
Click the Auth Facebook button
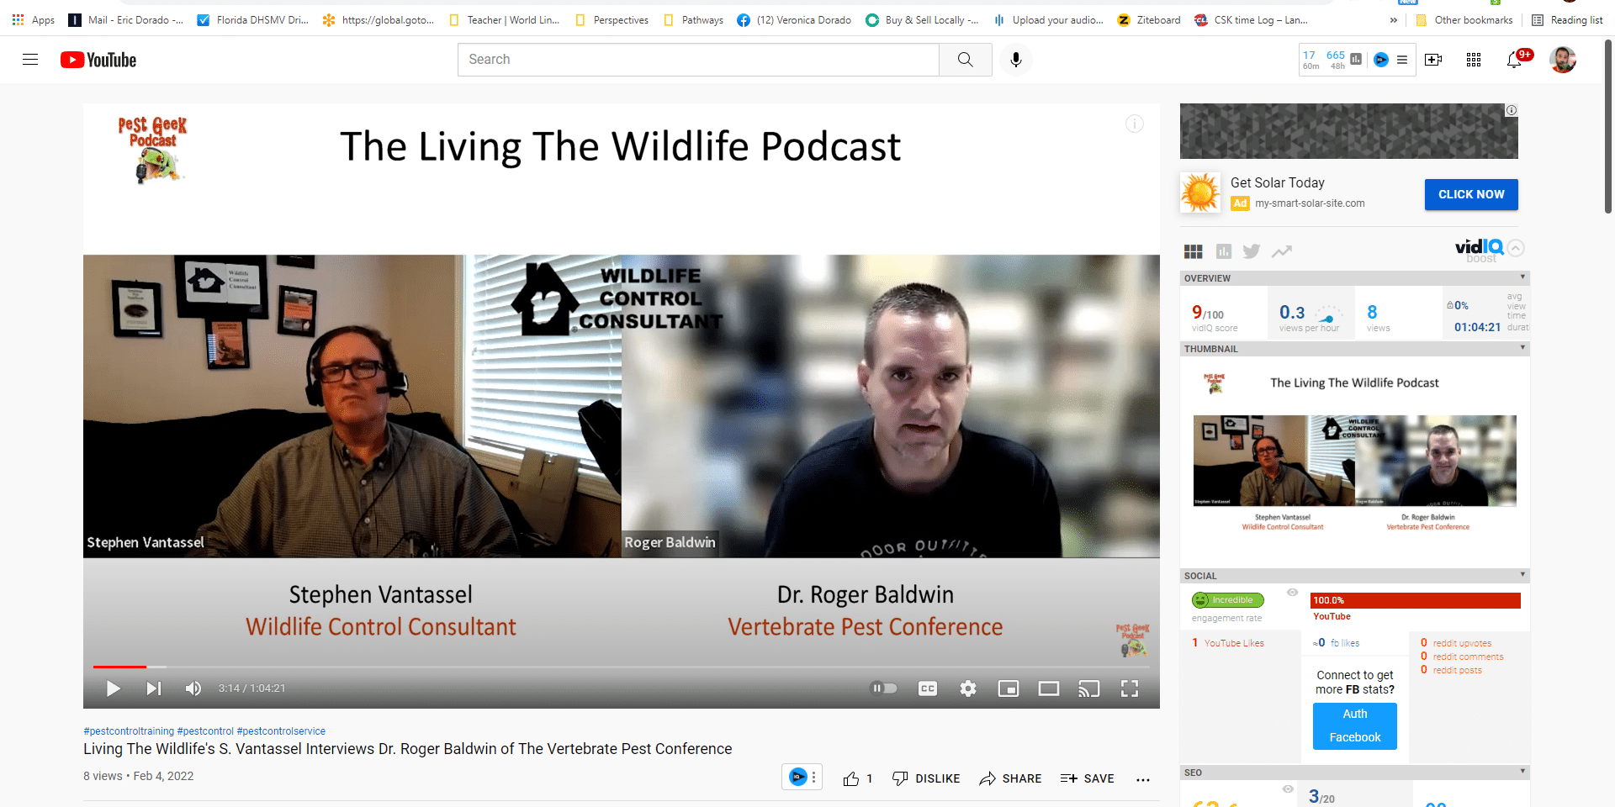coord(1354,725)
